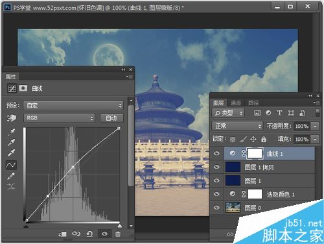
Task: Click the 填充 100% fill field
Action: [302, 139]
